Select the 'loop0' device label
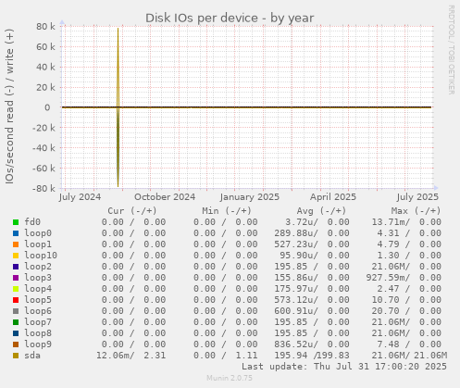460x388 pixels. click(x=38, y=233)
